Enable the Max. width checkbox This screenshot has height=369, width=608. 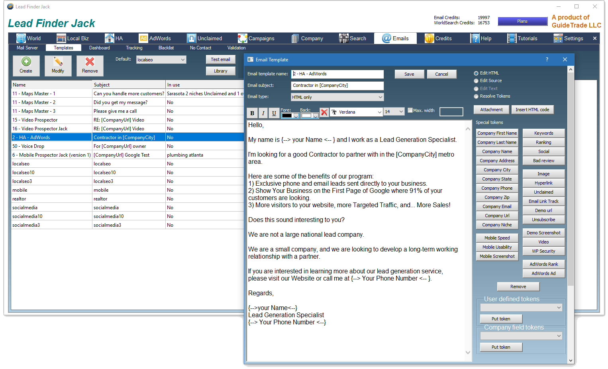click(x=410, y=110)
